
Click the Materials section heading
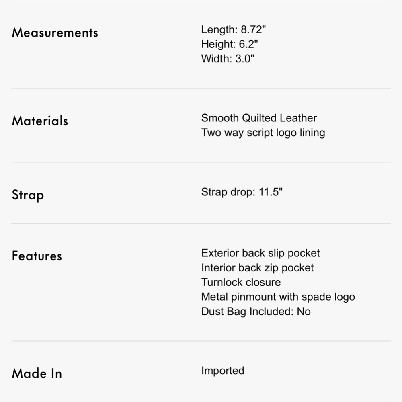point(40,121)
